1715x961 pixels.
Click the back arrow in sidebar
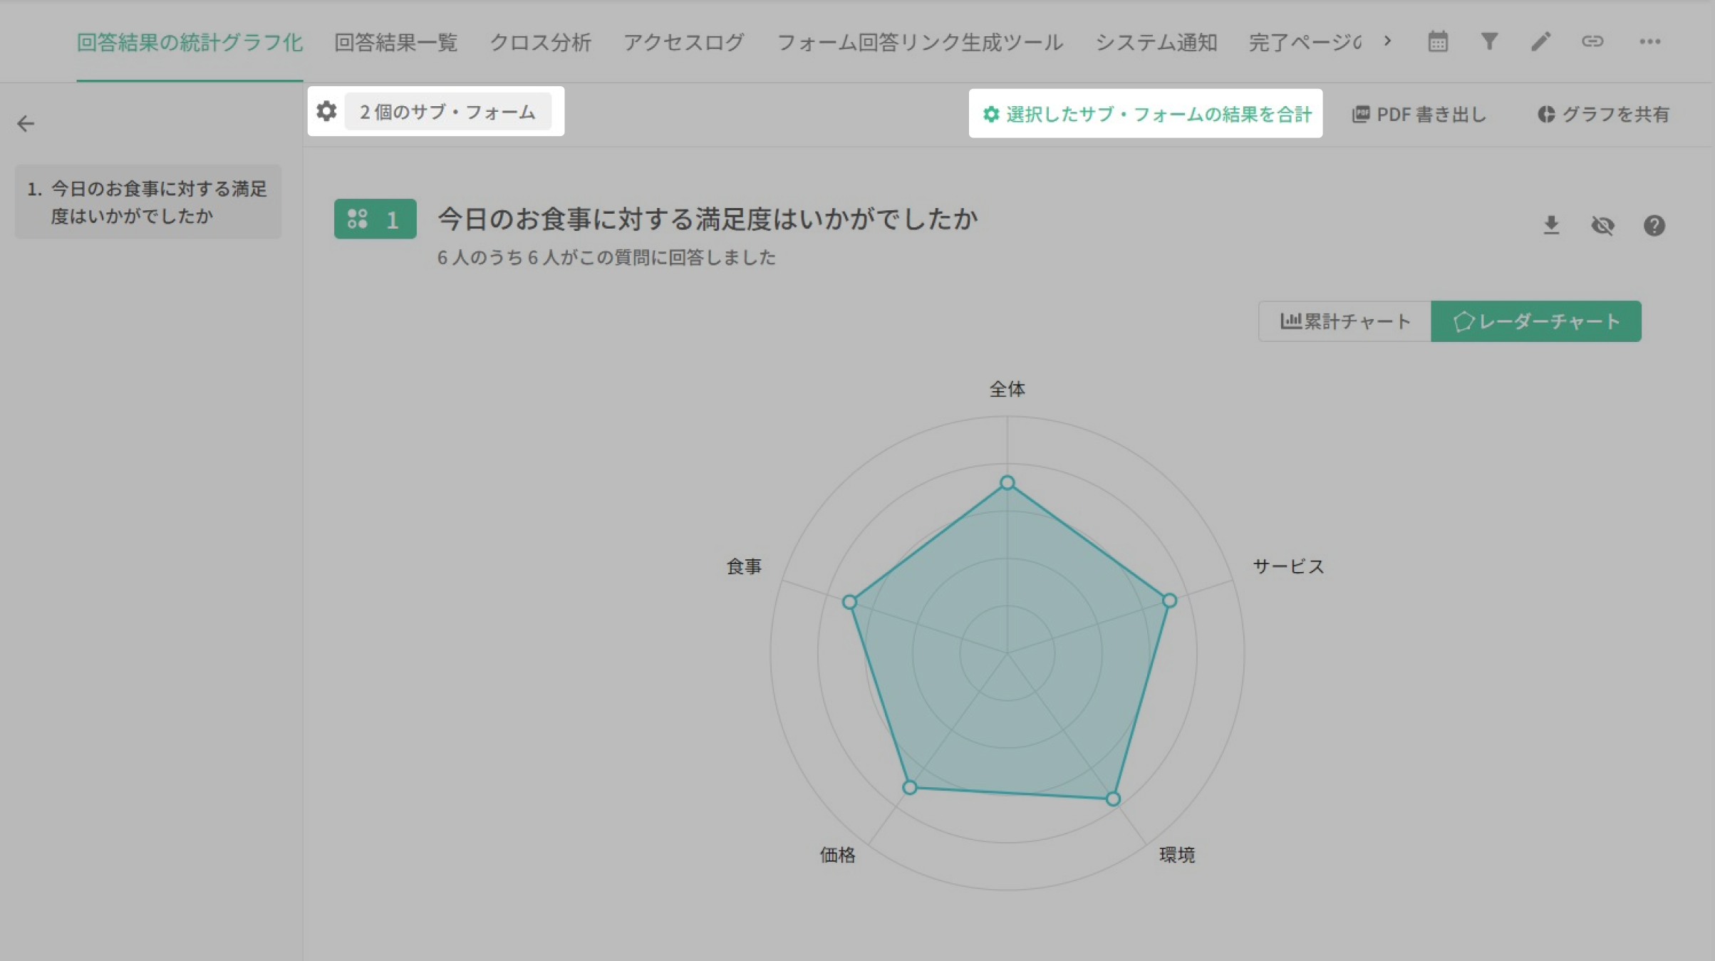[26, 123]
